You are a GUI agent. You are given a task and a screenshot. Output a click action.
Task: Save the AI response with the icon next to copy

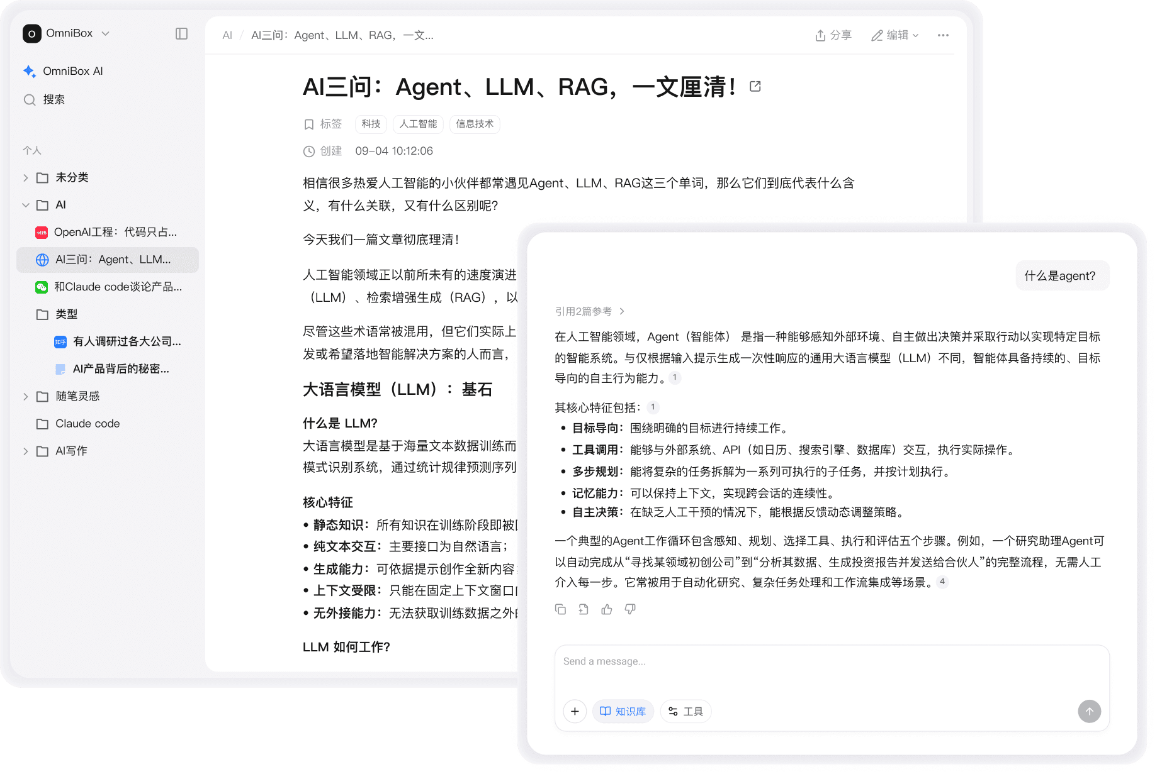pos(584,609)
